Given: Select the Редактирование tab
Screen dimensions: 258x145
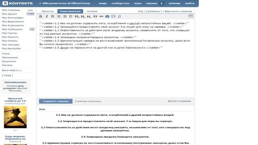Looking at the screenshot, I should pos(70,11).
